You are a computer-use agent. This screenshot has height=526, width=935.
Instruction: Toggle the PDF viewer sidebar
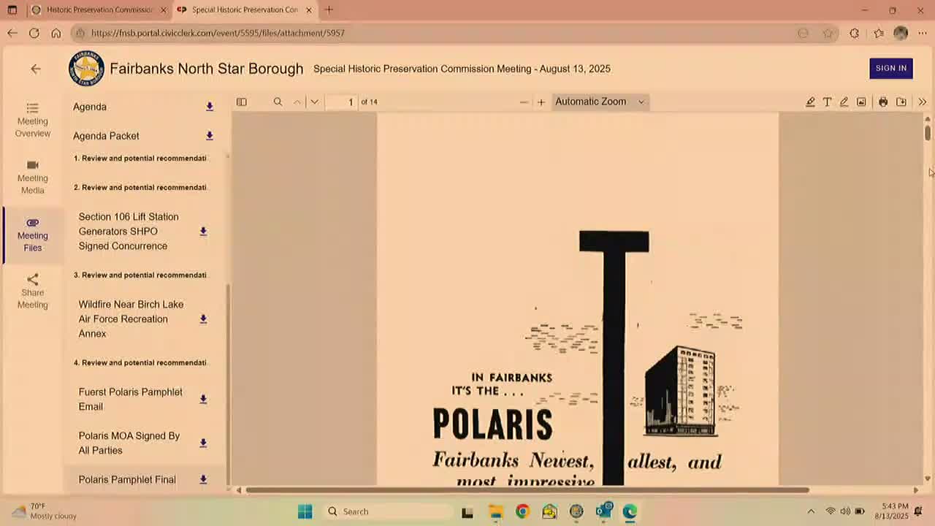click(241, 102)
